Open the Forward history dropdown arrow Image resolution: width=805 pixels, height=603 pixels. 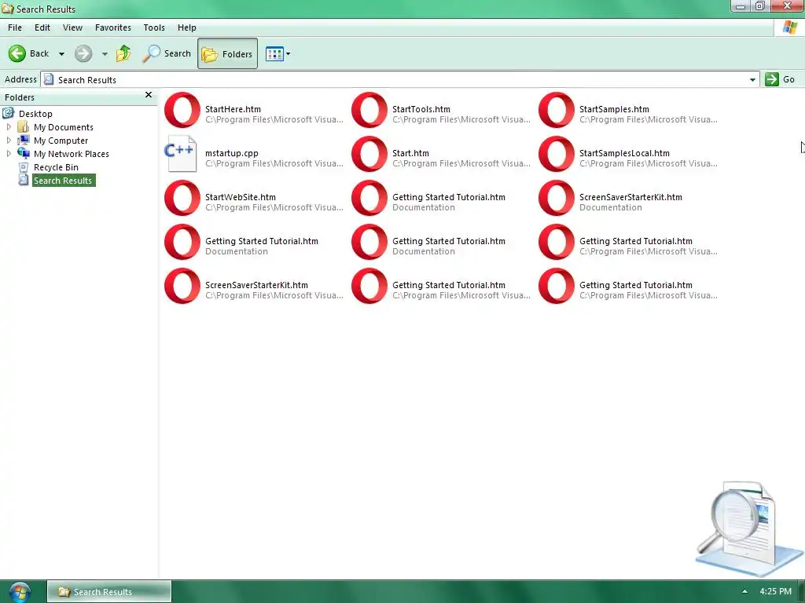105,54
